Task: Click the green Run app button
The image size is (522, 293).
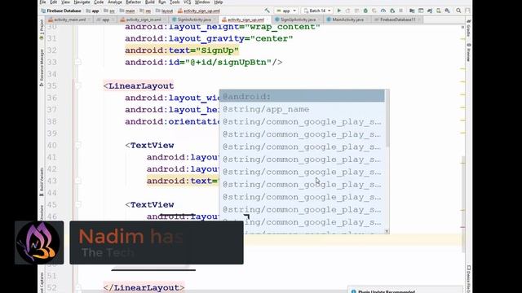Action: pyautogui.click(x=339, y=11)
